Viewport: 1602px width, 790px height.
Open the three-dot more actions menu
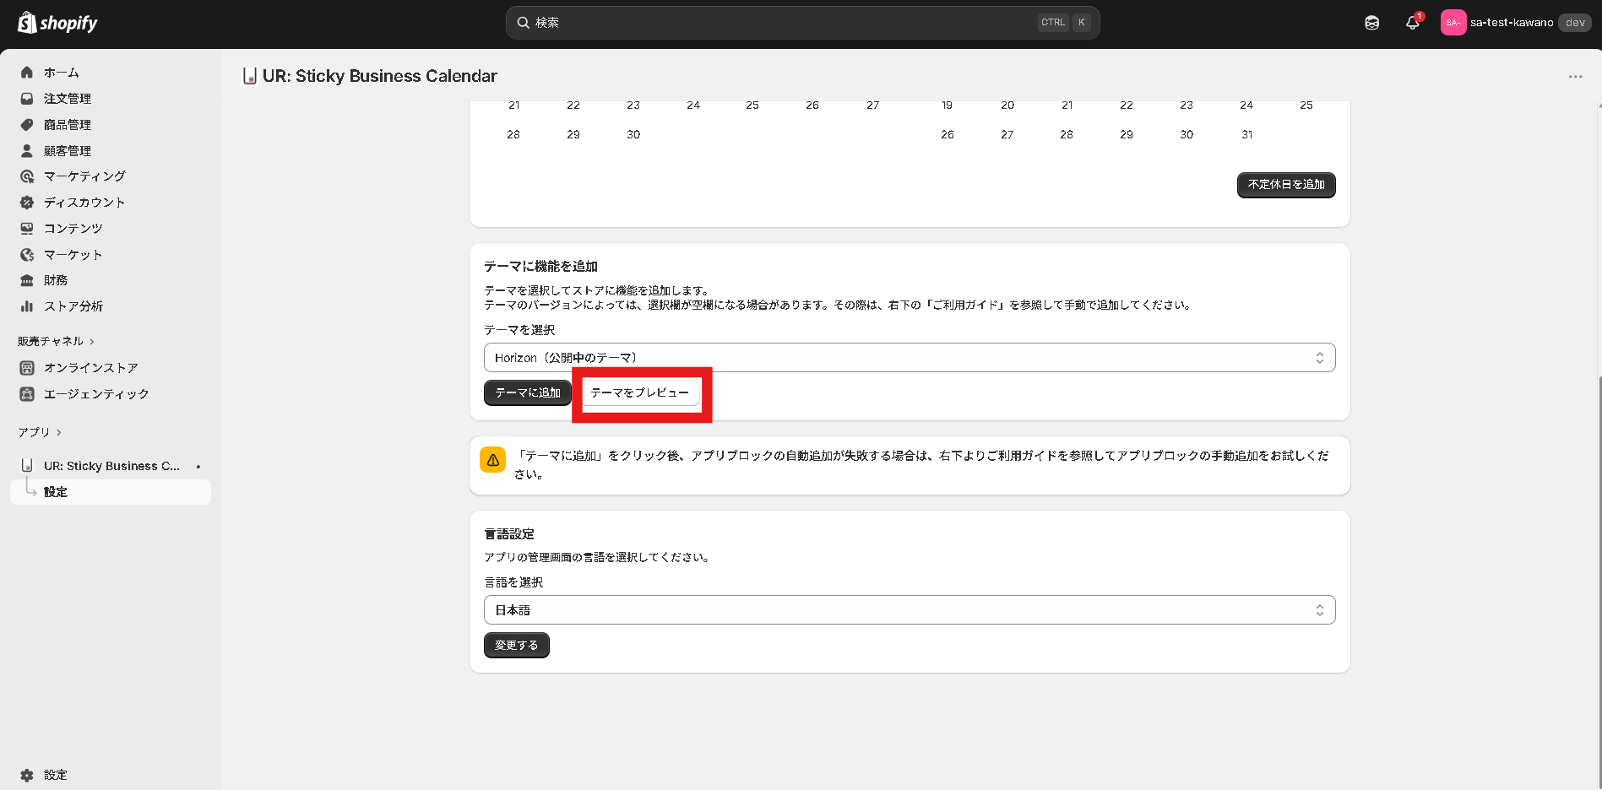coord(1576,76)
